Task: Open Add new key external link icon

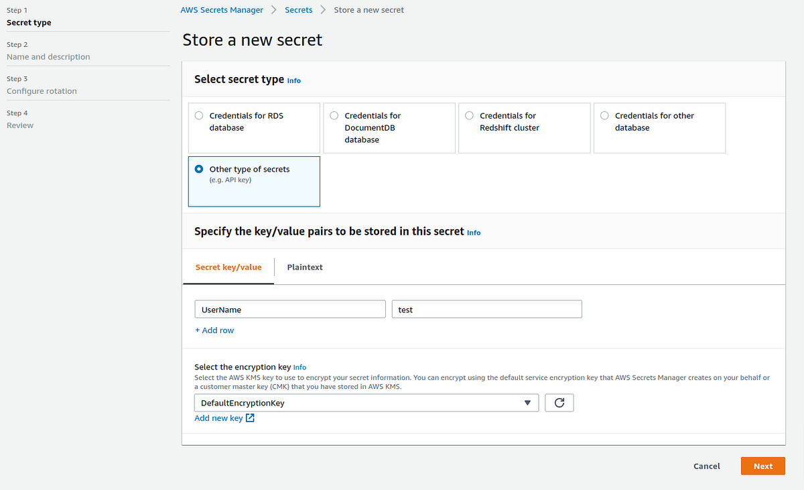Action: (249, 418)
